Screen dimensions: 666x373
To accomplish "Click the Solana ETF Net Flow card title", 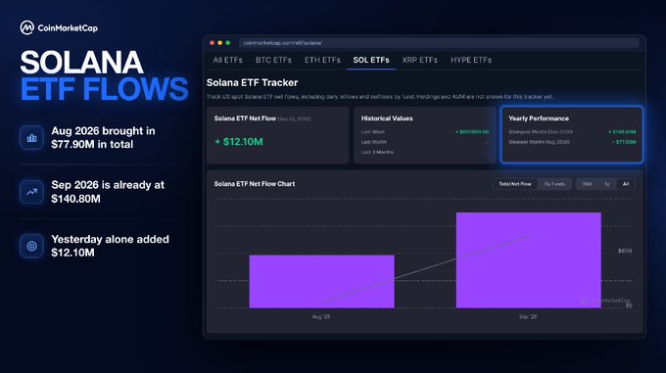I will (245, 118).
